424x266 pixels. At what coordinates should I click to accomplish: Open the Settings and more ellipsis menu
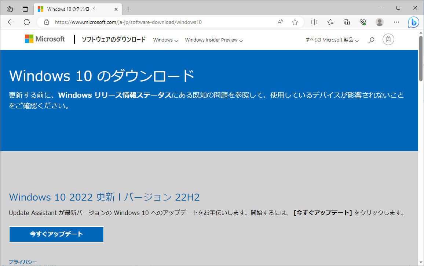pyautogui.click(x=396, y=22)
